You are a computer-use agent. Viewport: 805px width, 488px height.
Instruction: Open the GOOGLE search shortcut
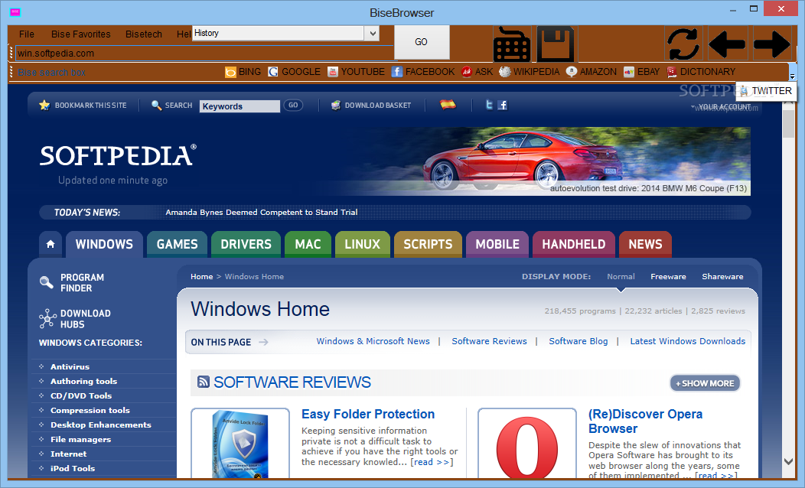(x=294, y=72)
